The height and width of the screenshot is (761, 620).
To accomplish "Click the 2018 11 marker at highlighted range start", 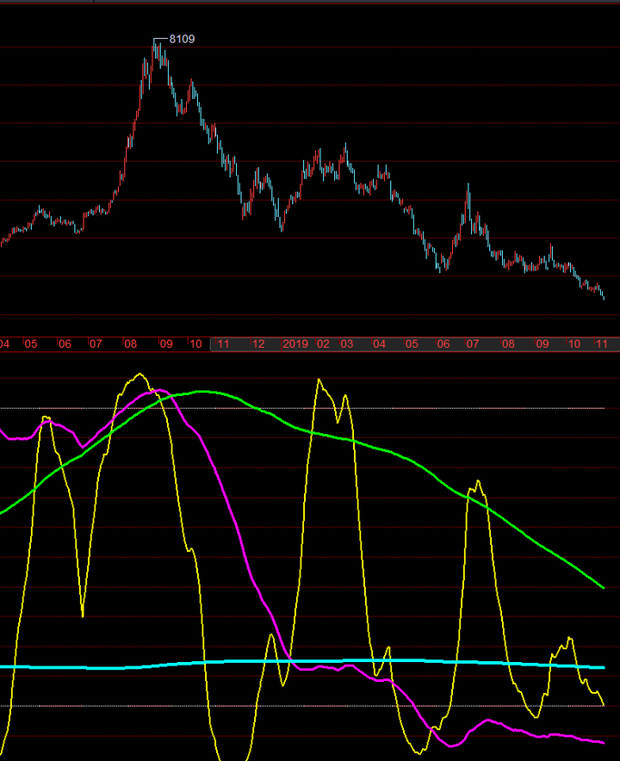I will (223, 344).
